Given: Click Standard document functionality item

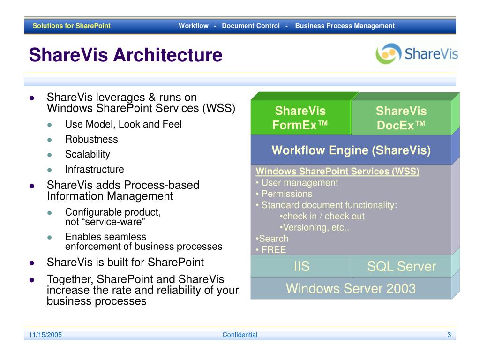Looking at the screenshot, I should 329,205.
